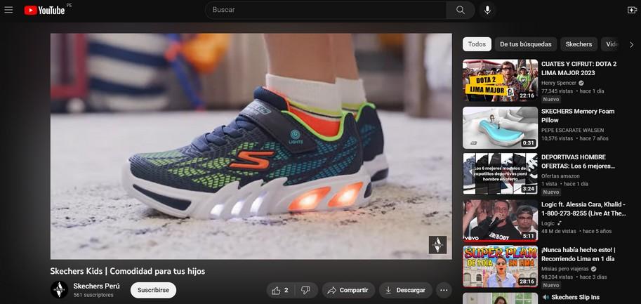Image resolution: width=641 pixels, height=304 pixels.
Task: Click the Suscribirse button
Action: point(153,290)
